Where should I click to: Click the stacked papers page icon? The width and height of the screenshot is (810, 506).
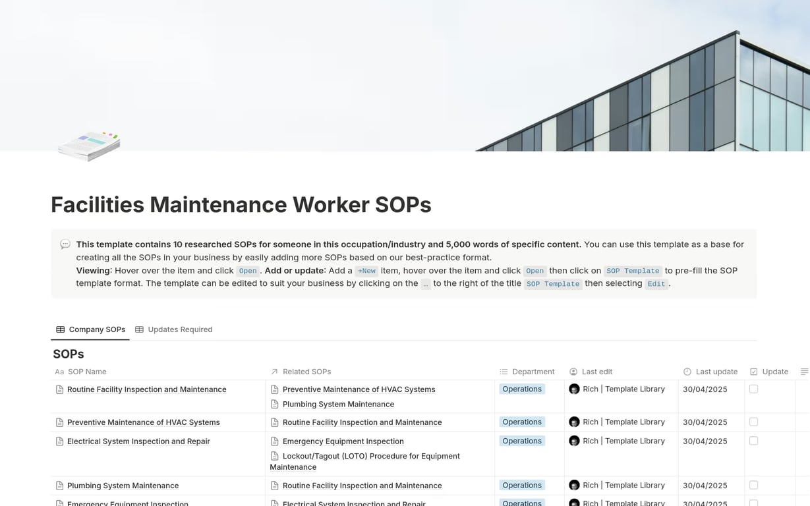[89, 145]
